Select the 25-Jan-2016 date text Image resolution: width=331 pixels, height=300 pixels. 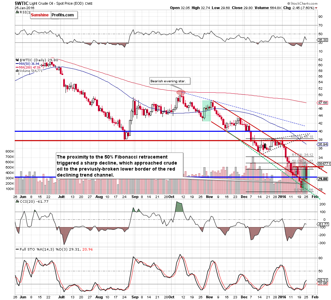[x=24, y=8]
